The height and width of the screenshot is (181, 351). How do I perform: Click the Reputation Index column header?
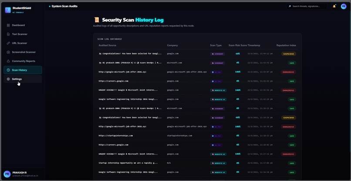point(286,45)
